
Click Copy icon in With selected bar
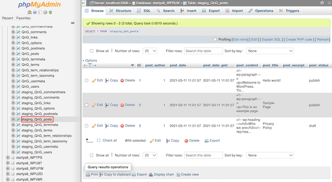tap(168, 141)
